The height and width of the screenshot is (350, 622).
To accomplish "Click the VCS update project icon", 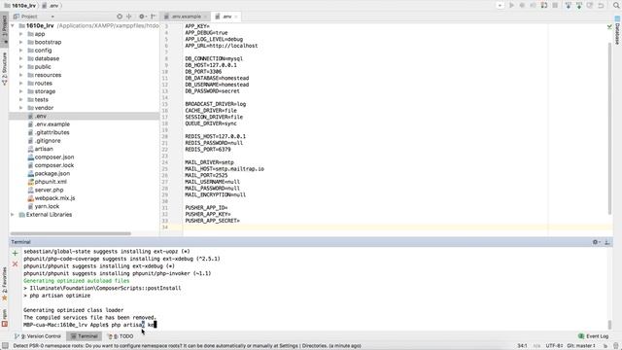I will click(x=569, y=5).
